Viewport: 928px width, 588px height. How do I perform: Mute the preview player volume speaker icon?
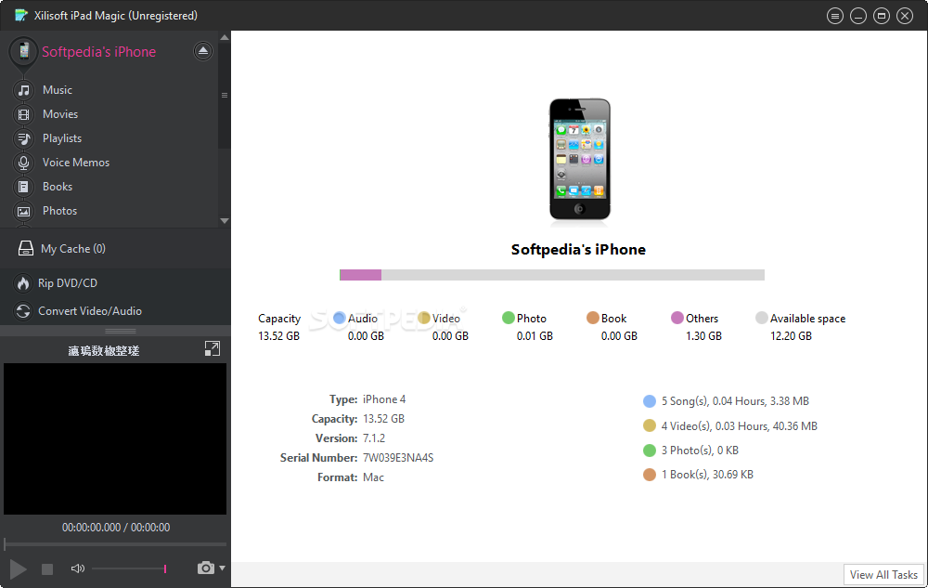(x=78, y=568)
